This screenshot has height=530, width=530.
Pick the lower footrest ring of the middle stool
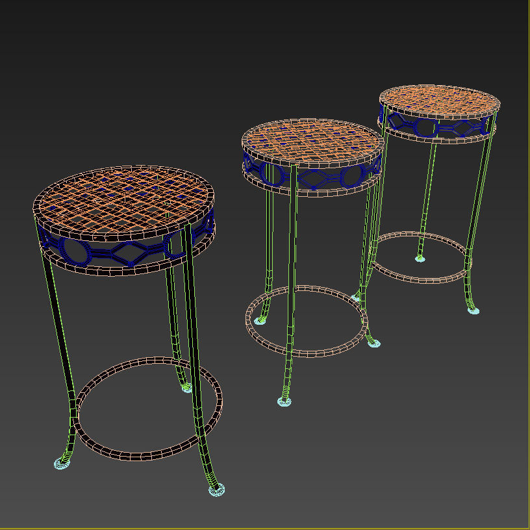pos(307,321)
